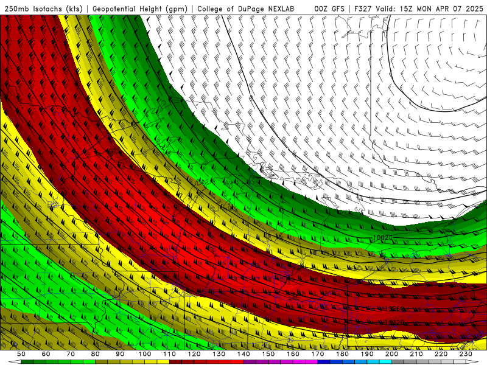Select the 160 knot scale number
The image size is (487, 365).
[x=293, y=354]
